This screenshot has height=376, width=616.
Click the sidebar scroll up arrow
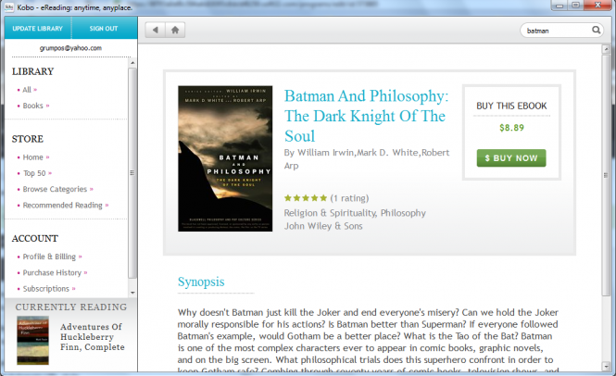[132, 63]
